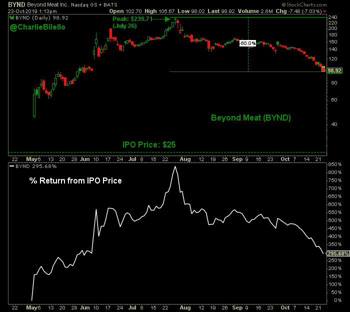Click the 600% return axis label

pos(335,204)
